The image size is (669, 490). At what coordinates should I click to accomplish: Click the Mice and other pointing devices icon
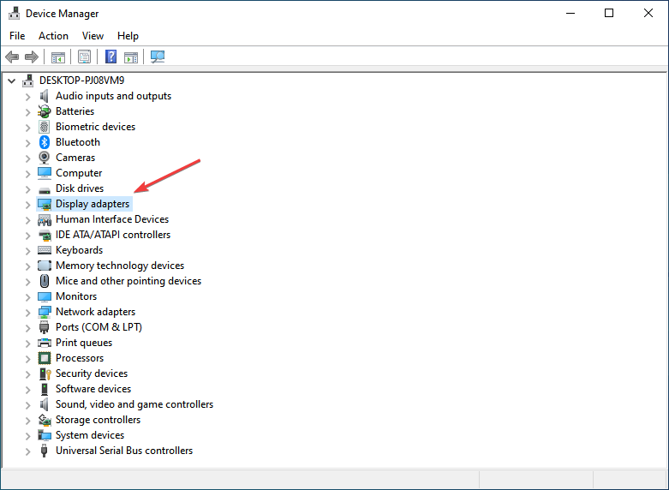tap(45, 281)
